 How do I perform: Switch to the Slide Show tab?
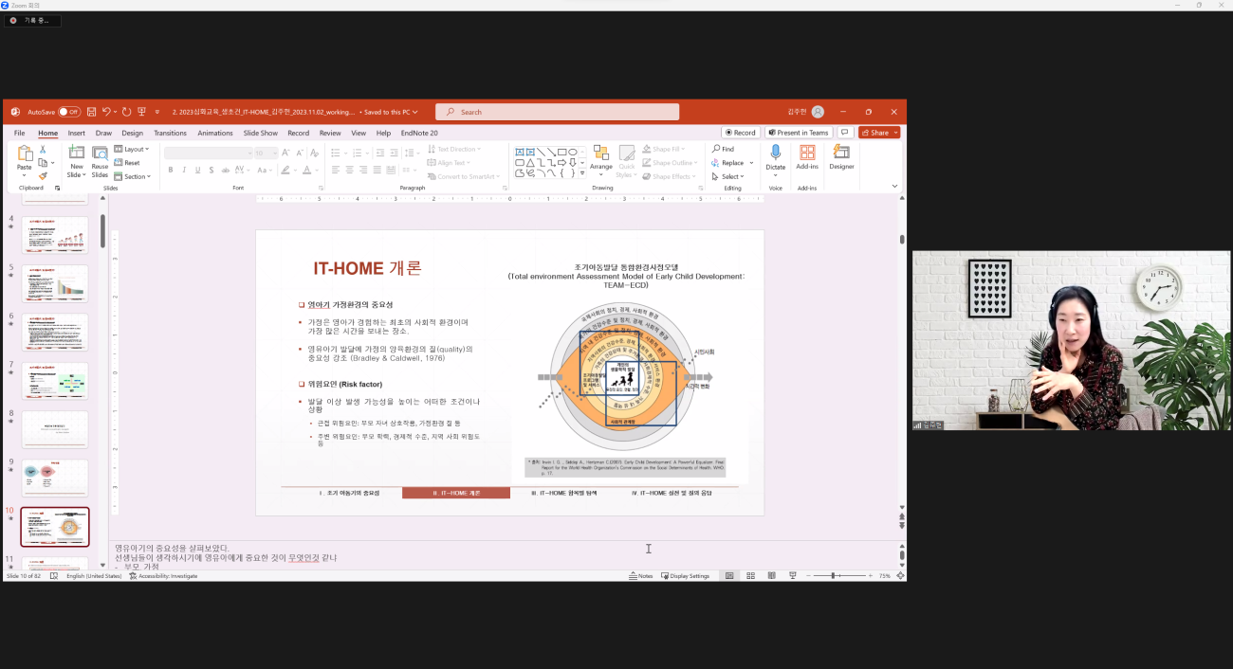click(x=261, y=133)
